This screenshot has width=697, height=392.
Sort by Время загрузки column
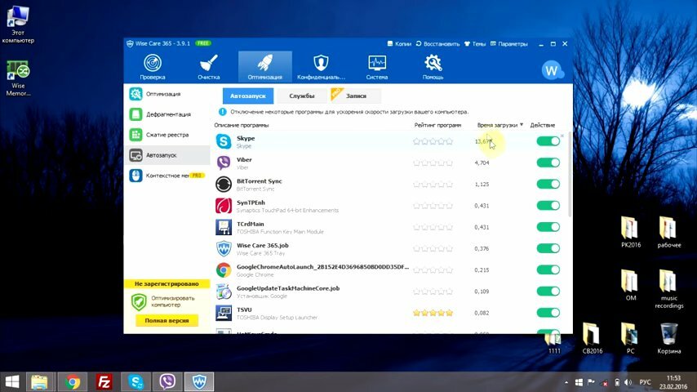499,125
